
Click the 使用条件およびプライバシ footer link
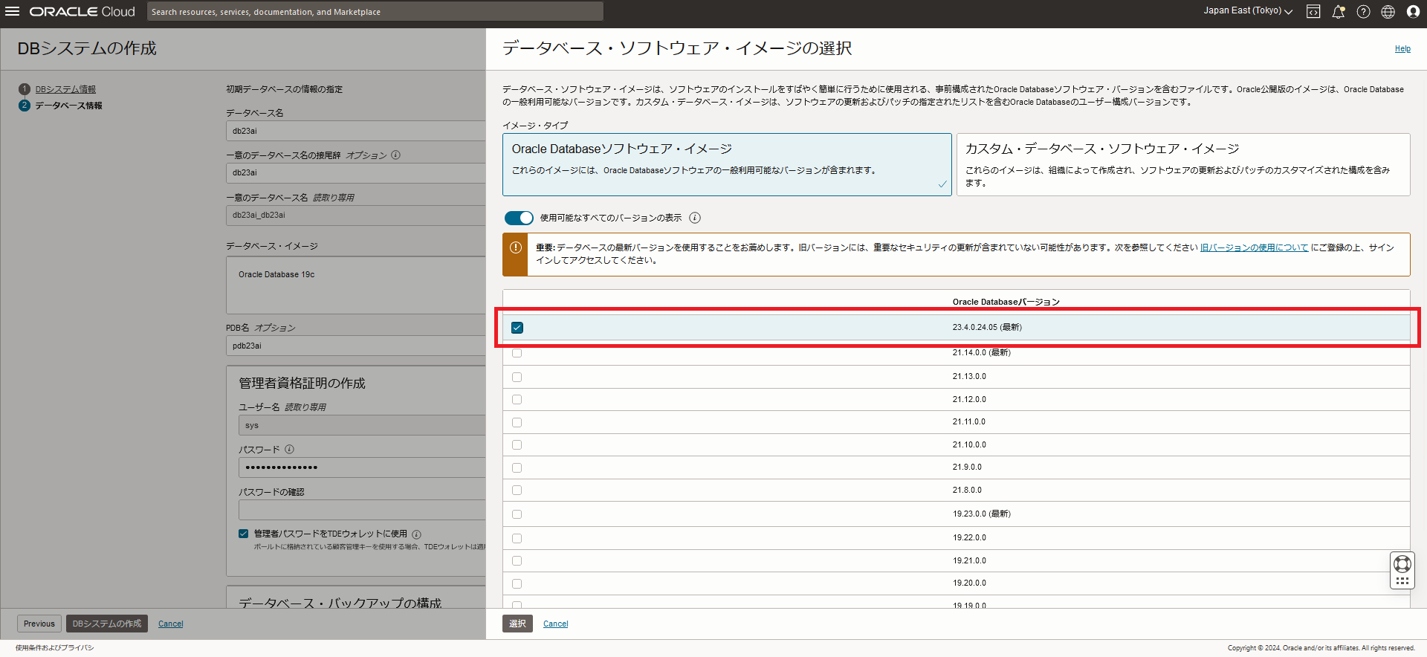click(x=54, y=648)
